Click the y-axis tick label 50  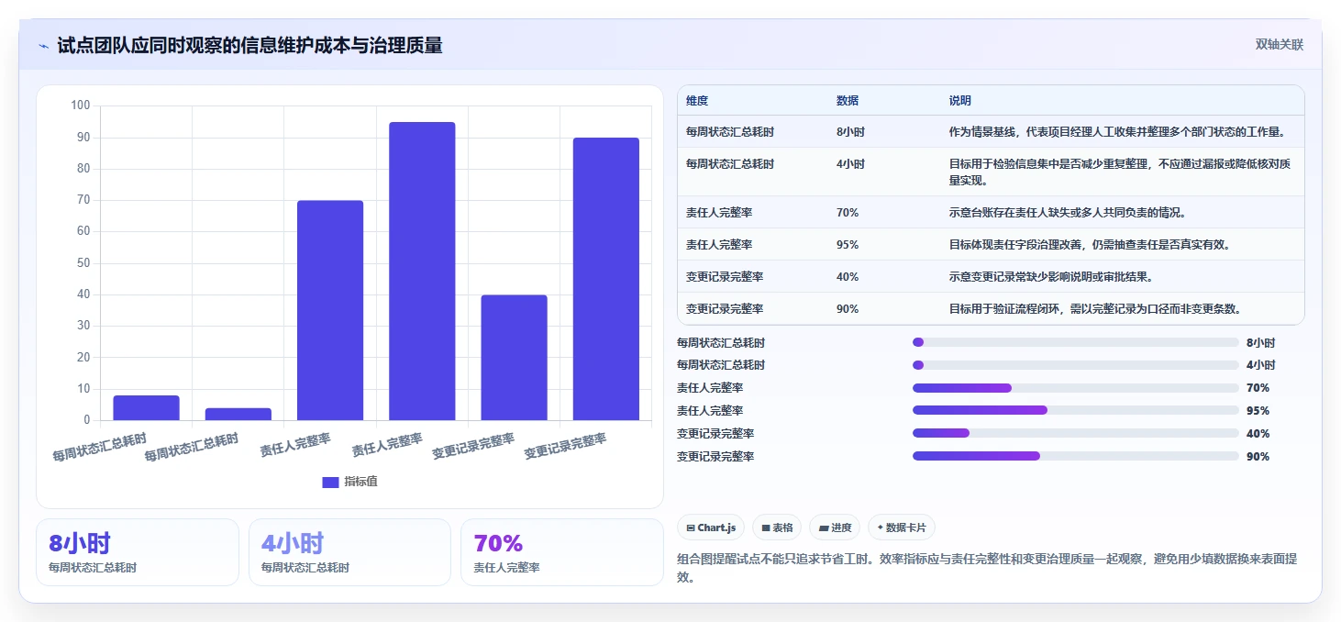coord(83,263)
